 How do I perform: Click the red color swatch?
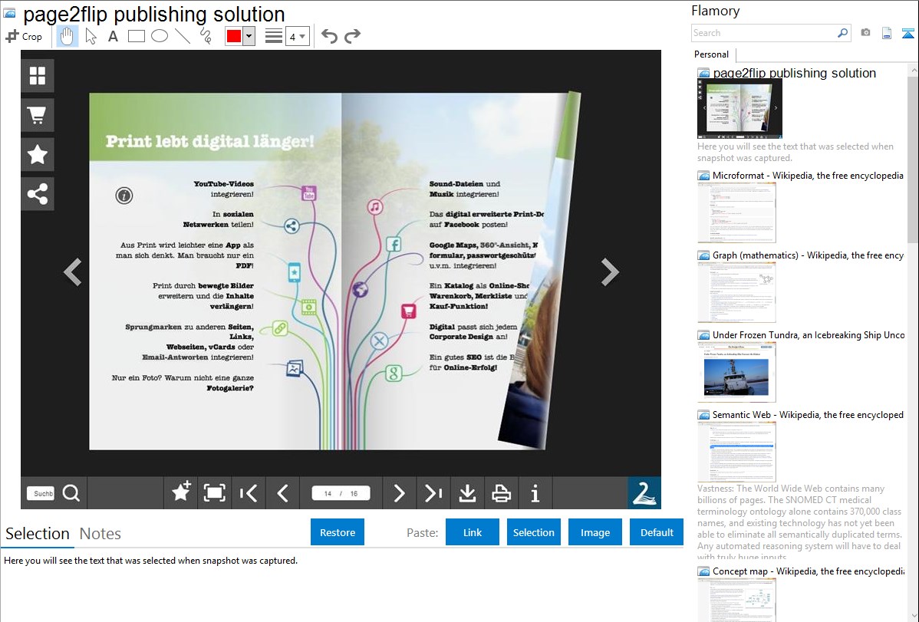(234, 36)
